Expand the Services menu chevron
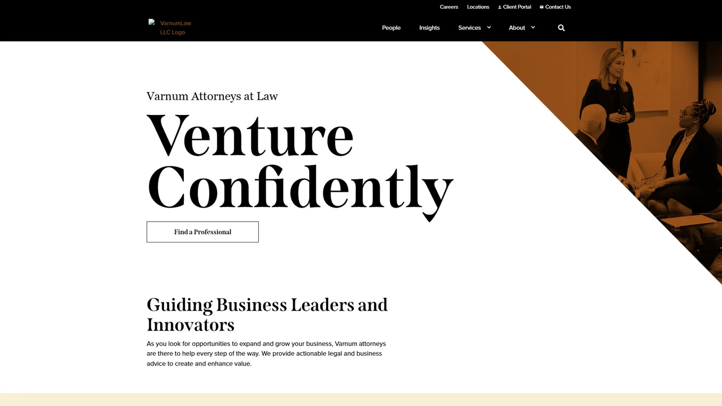Image resolution: width=722 pixels, height=406 pixels. [x=489, y=27]
